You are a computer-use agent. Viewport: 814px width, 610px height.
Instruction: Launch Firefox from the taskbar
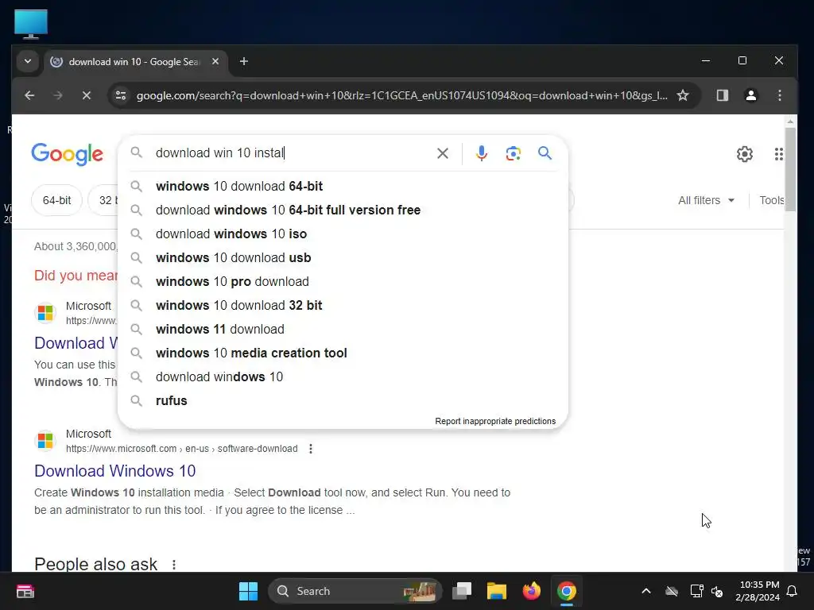point(531,591)
